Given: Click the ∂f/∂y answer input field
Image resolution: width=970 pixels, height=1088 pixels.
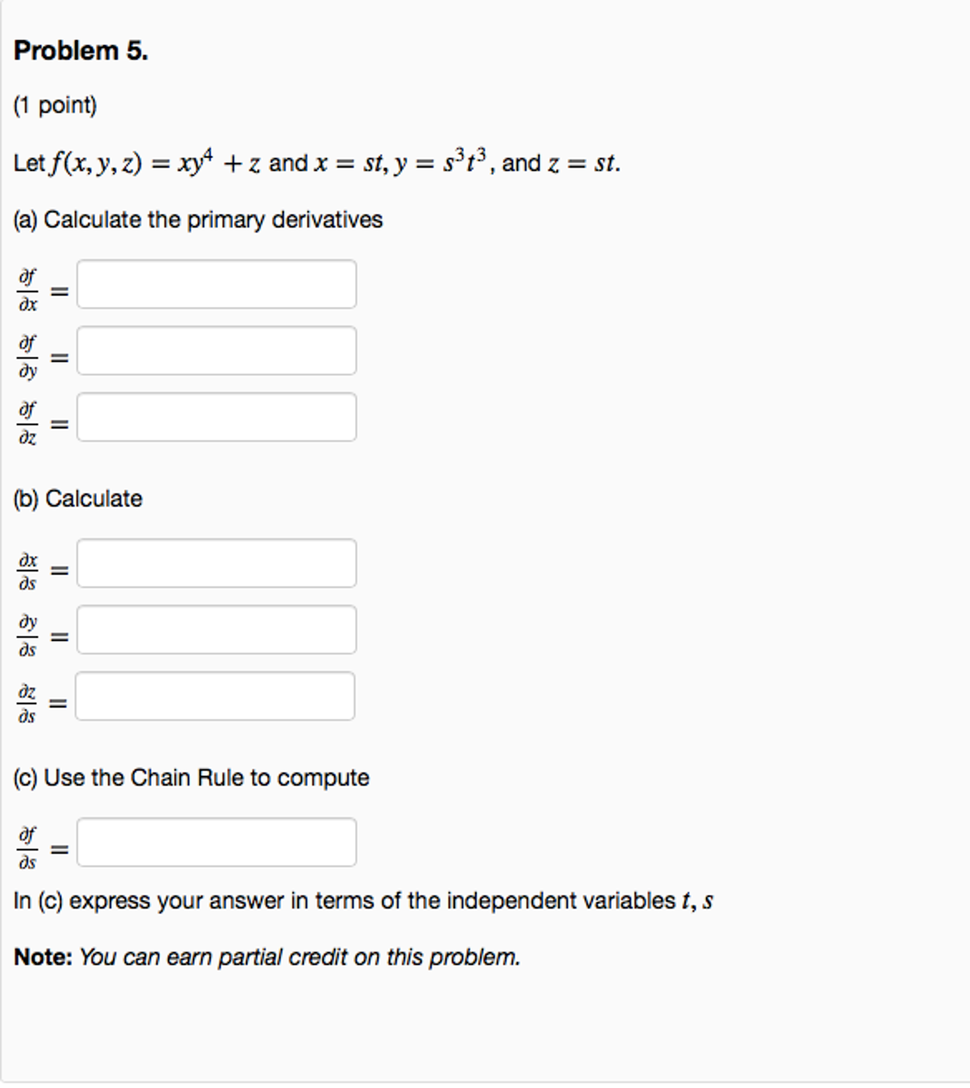Looking at the screenshot, I should point(218,350).
